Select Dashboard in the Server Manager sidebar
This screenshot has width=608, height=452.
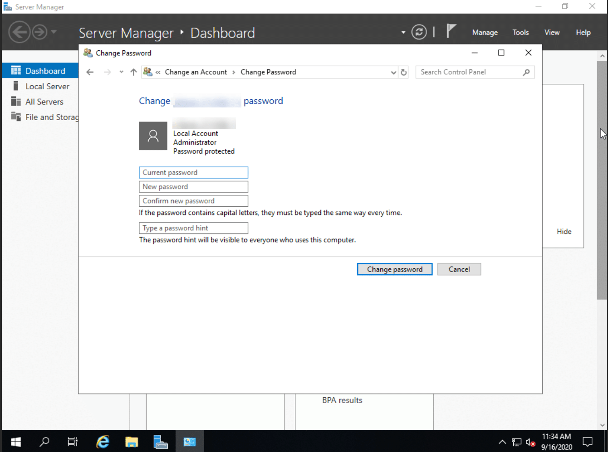point(45,70)
